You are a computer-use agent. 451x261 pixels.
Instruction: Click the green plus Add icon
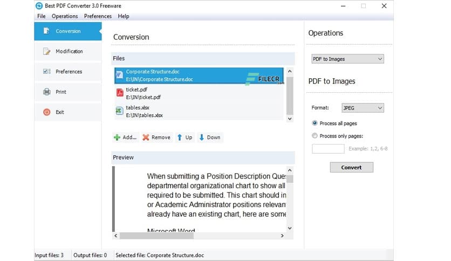coord(117,138)
